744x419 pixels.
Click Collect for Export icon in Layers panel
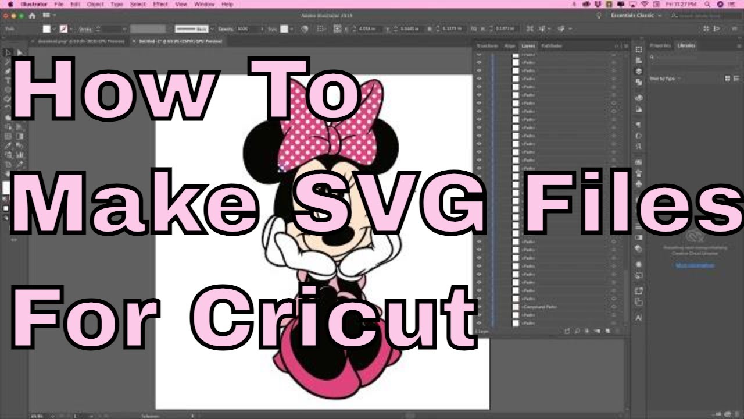point(568,331)
